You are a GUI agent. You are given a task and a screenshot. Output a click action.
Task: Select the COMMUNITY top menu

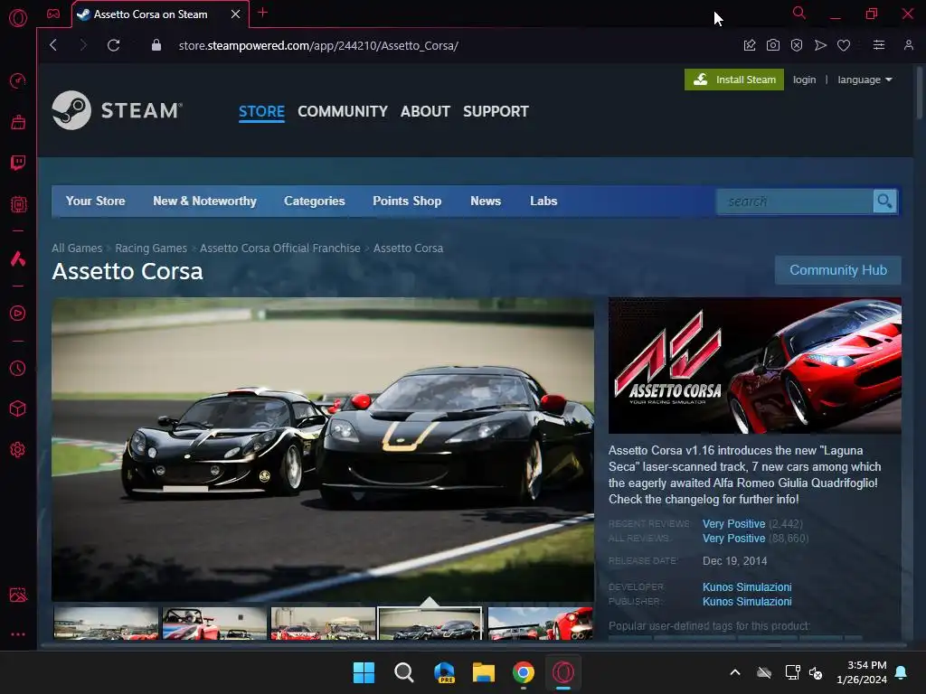(x=343, y=111)
